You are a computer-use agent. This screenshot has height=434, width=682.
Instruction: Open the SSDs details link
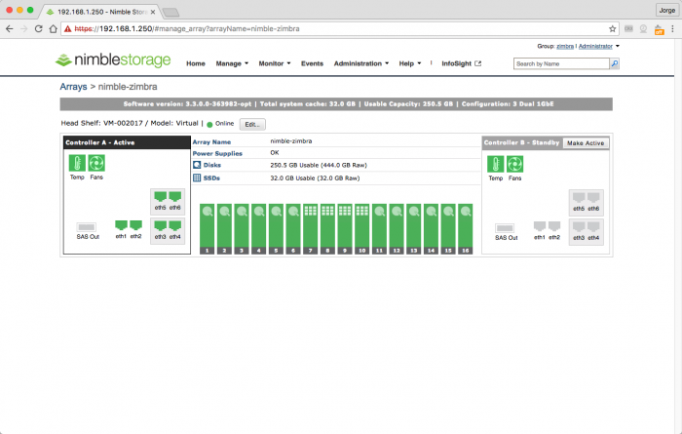coord(211,178)
